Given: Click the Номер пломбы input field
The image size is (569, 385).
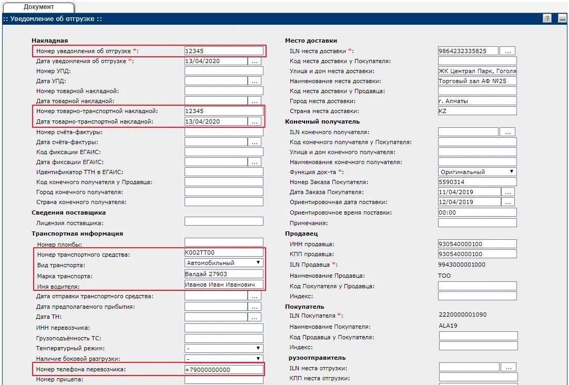Looking at the screenshot, I should pyautogui.click(x=223, y=242).
